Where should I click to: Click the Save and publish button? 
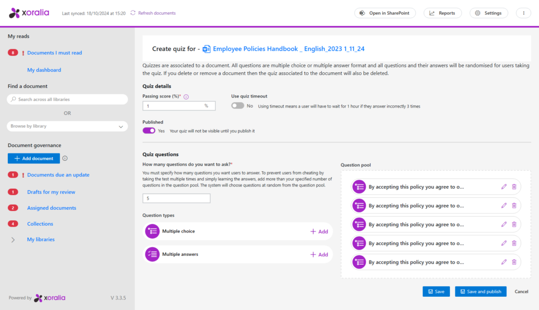tap(480, 292)
